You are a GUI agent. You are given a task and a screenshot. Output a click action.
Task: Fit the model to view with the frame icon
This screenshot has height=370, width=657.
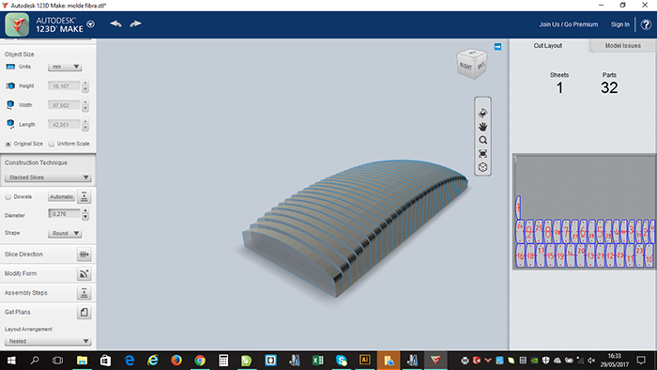click(482, 154)
